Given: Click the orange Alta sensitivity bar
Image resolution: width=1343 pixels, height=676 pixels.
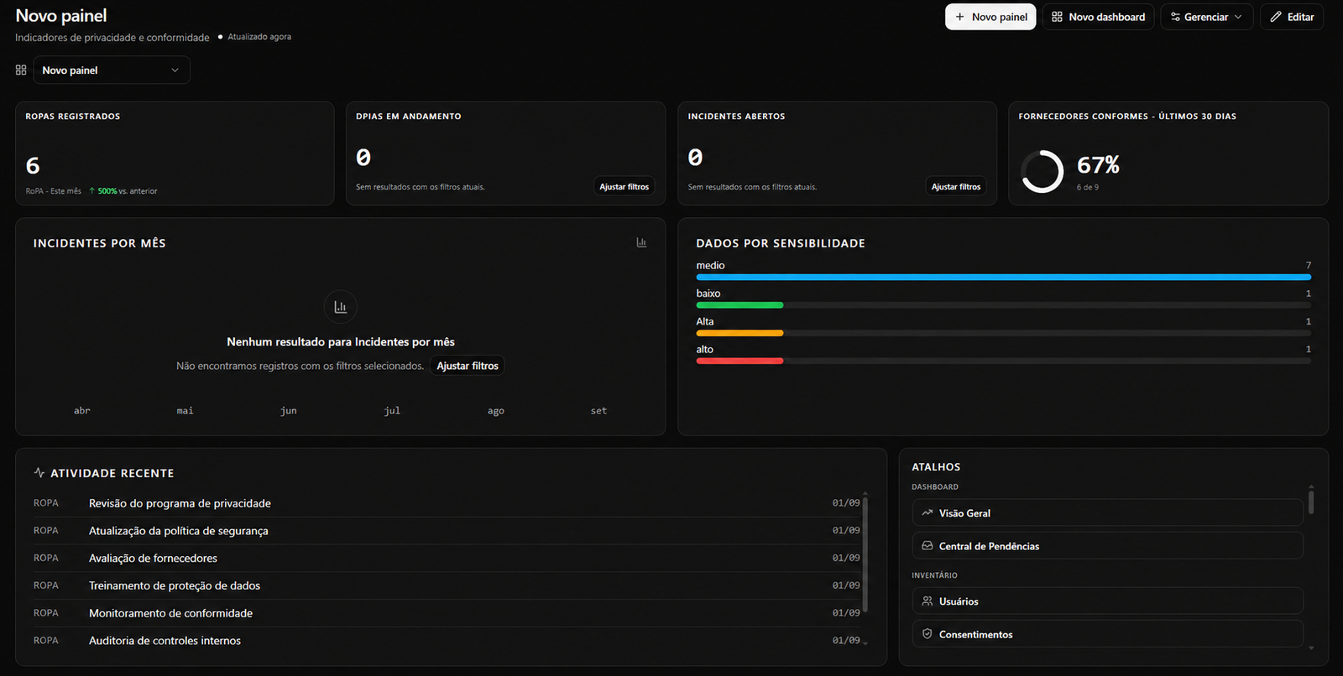Looking at the screenshot, I should pos(739,333).
